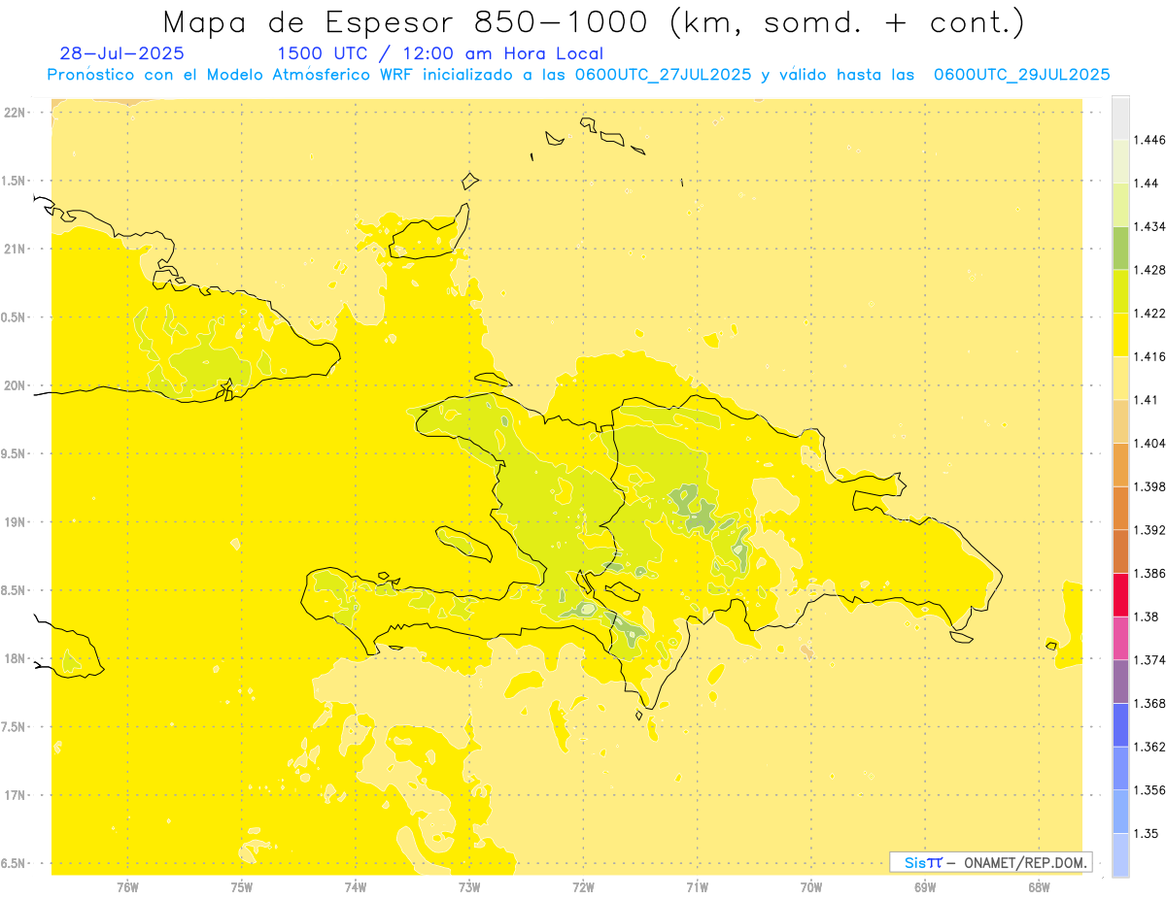Screen dimensions: 1166x900
Task: Click the legend value '1.44'
Action: point(1147,183)
